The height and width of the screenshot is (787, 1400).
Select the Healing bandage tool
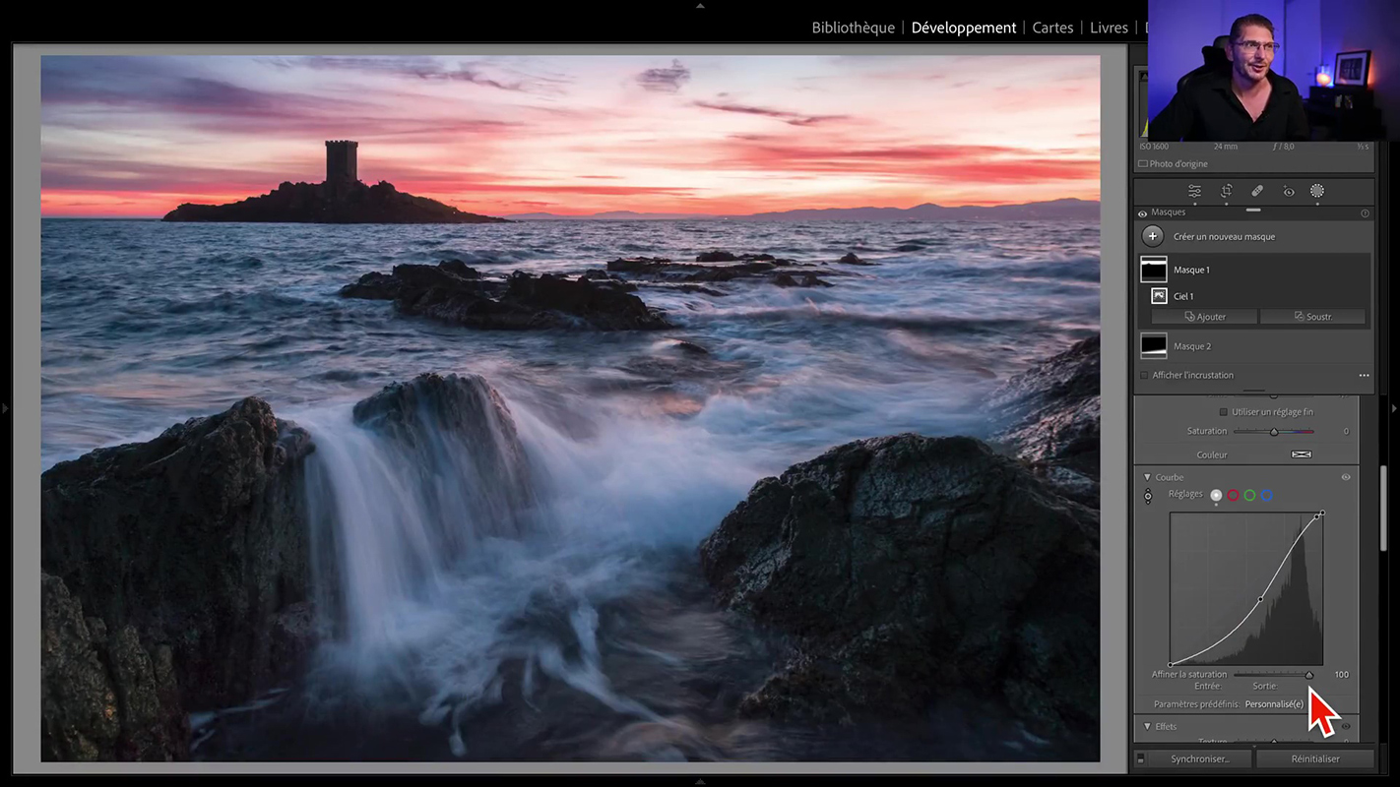pyautogui.click(x=1257, y=191)
